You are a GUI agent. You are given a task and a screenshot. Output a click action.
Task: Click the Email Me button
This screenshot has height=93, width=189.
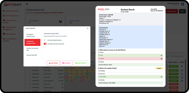pos(66,63)
